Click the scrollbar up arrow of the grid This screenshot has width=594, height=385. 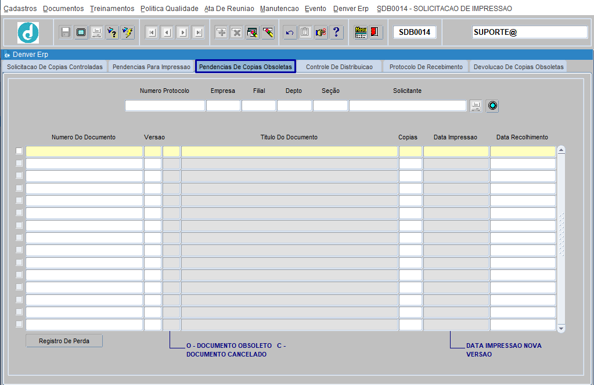561,150
